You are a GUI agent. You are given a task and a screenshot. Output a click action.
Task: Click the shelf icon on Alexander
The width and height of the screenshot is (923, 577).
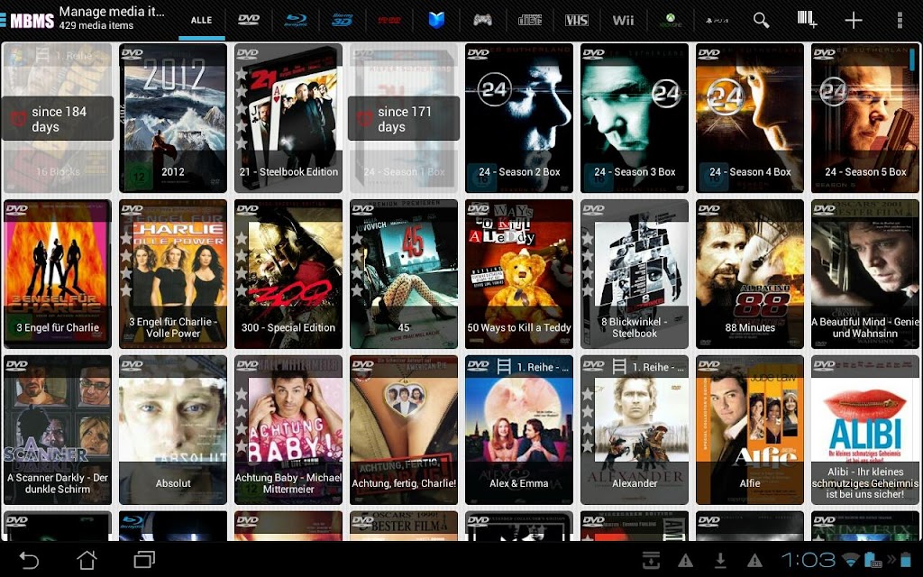coord(619,367)
